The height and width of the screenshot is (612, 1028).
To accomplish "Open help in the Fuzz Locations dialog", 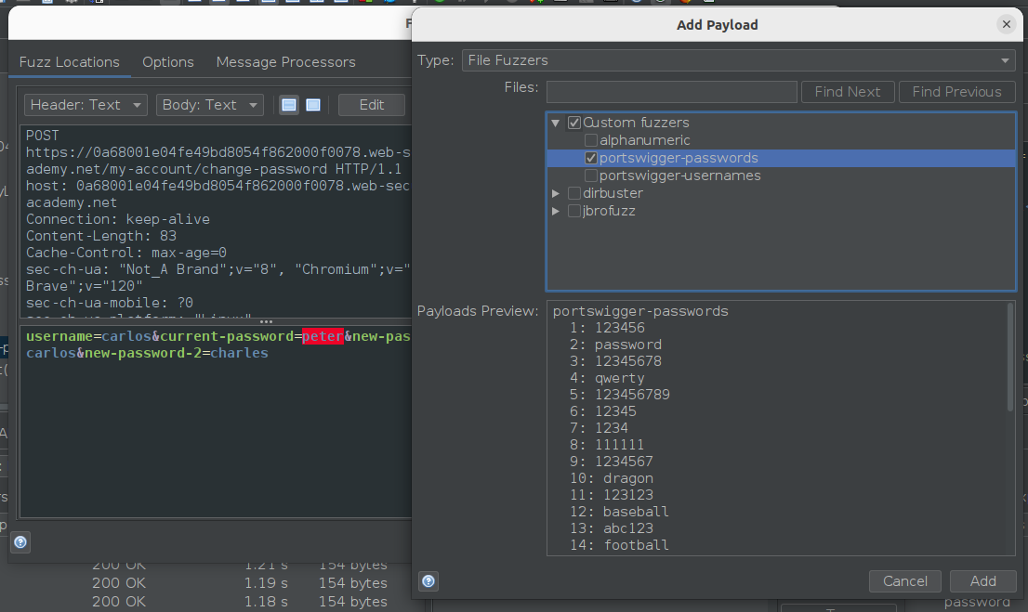I will click(20, 542).
